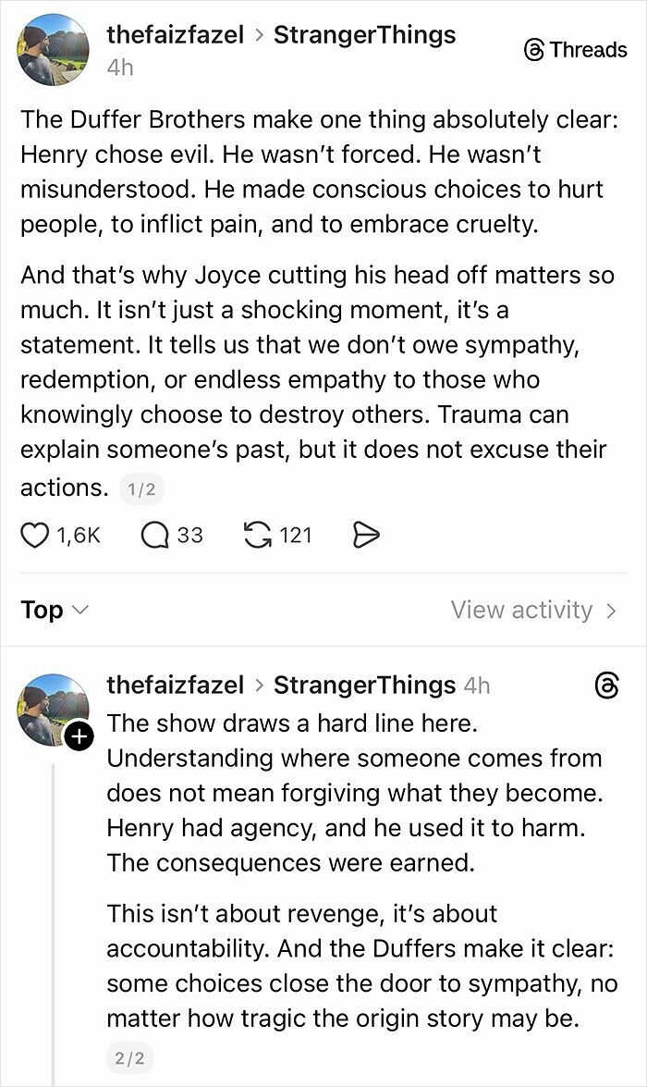Expand the carousel via 1/2 indicator
The width and height of the screenshot is (647, 1087).
[142, 488]
